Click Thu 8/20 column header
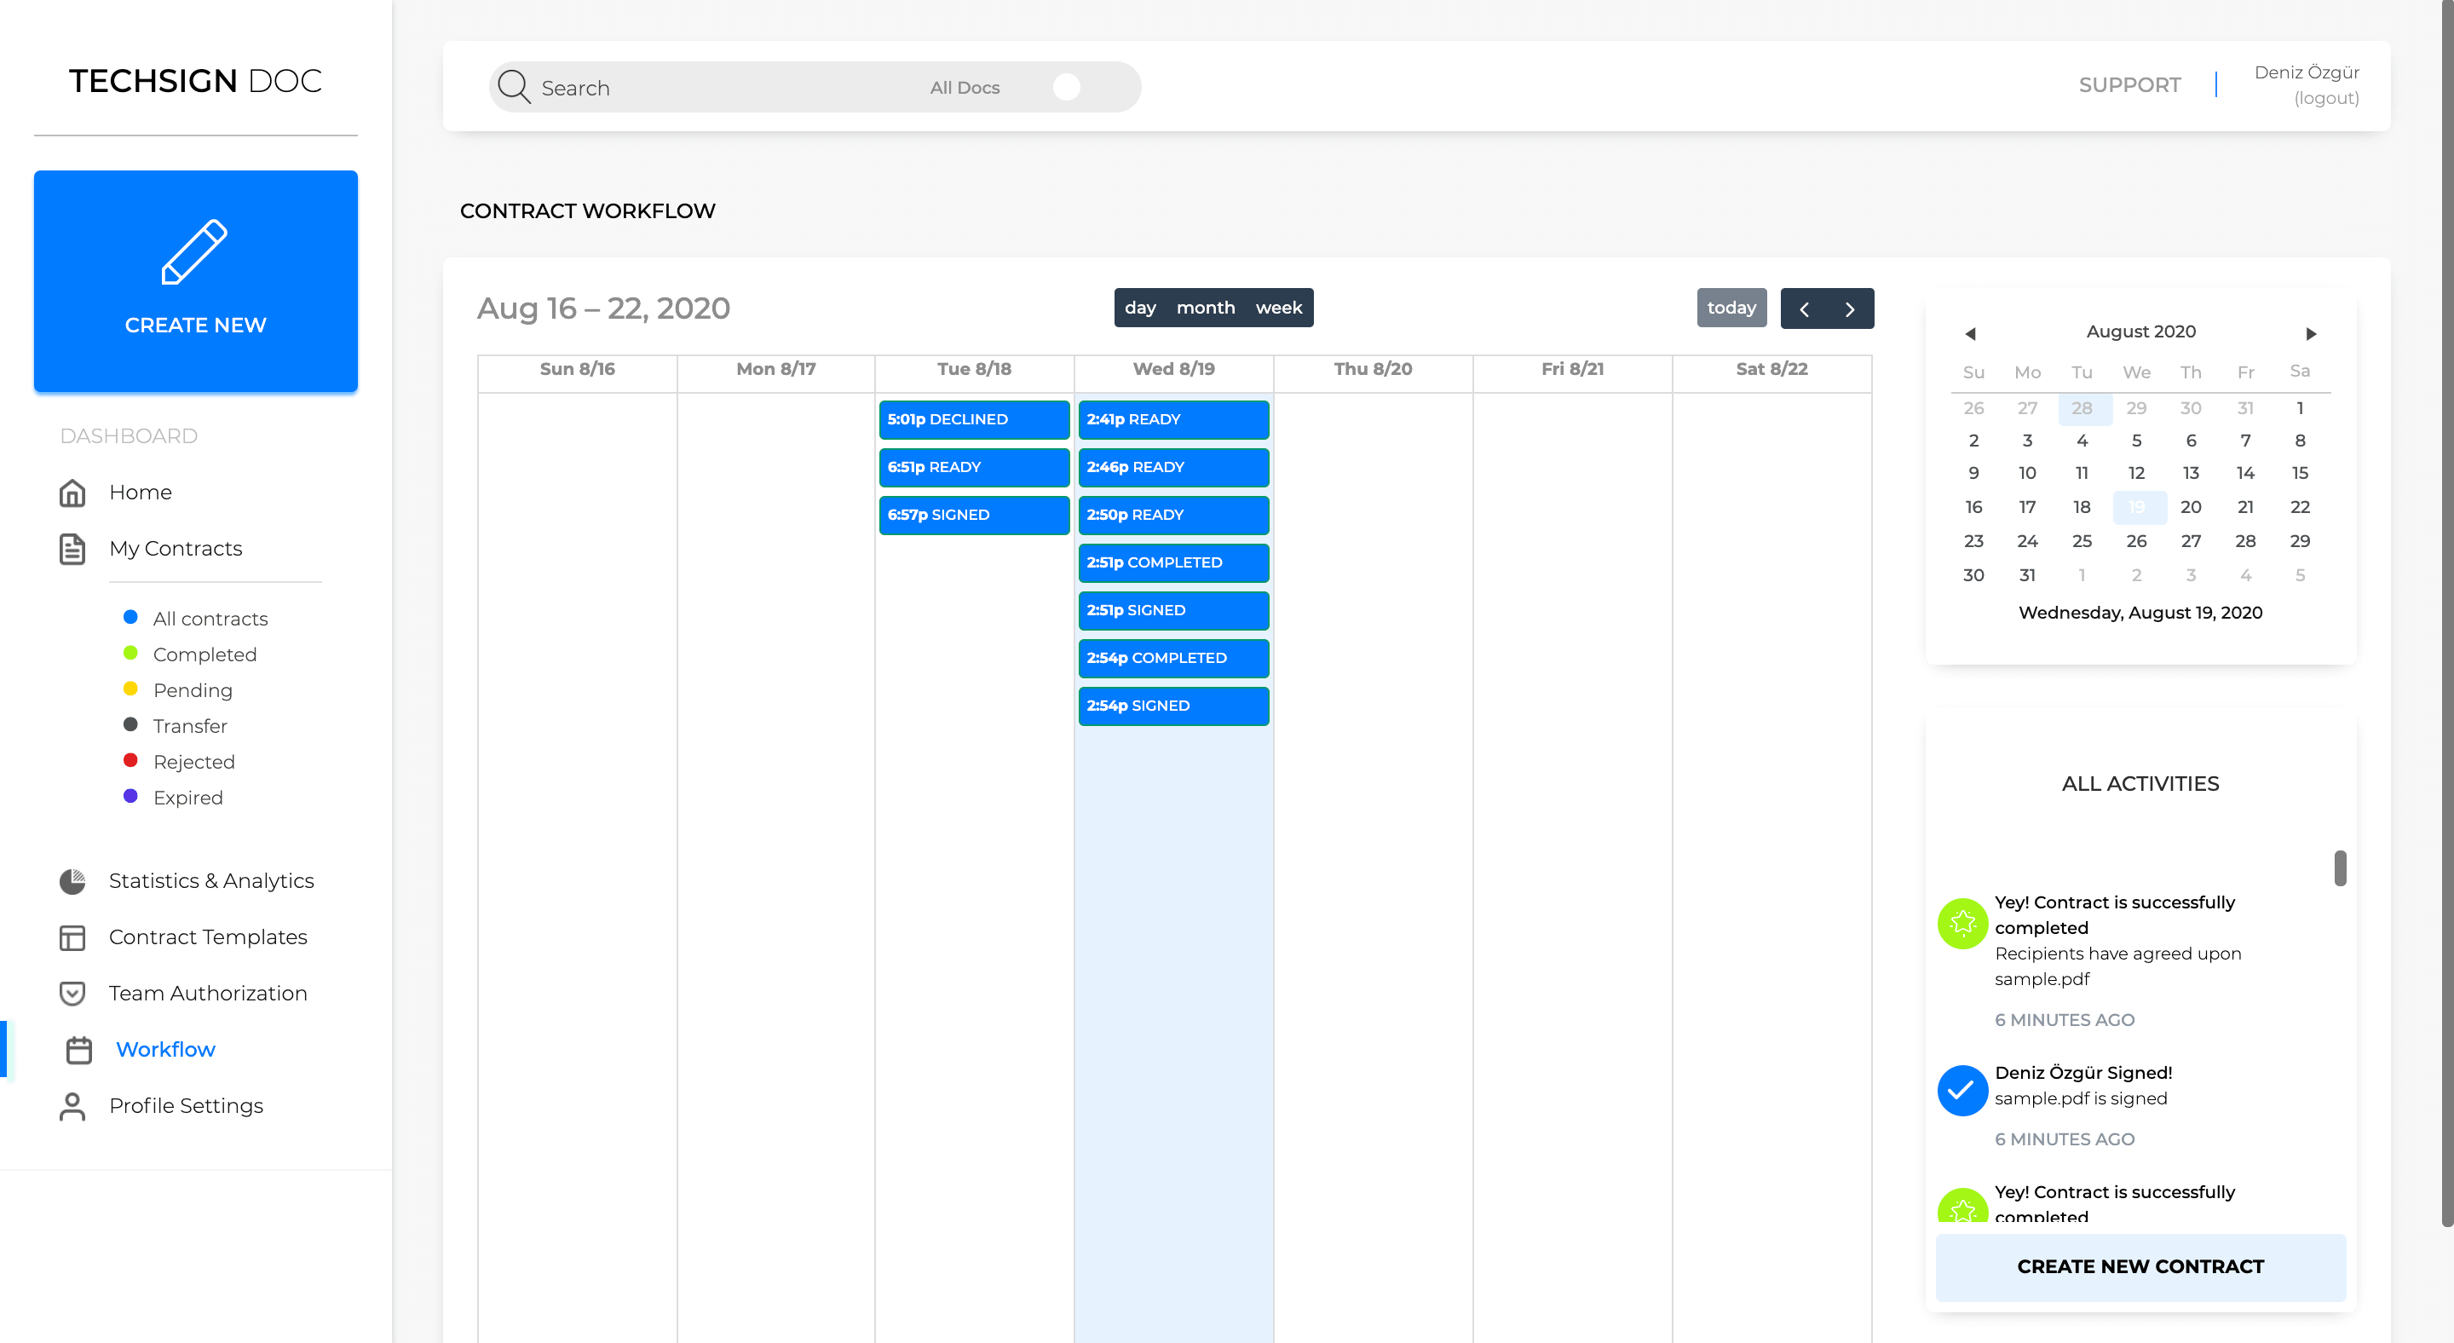 click(x=1373, y=370)
